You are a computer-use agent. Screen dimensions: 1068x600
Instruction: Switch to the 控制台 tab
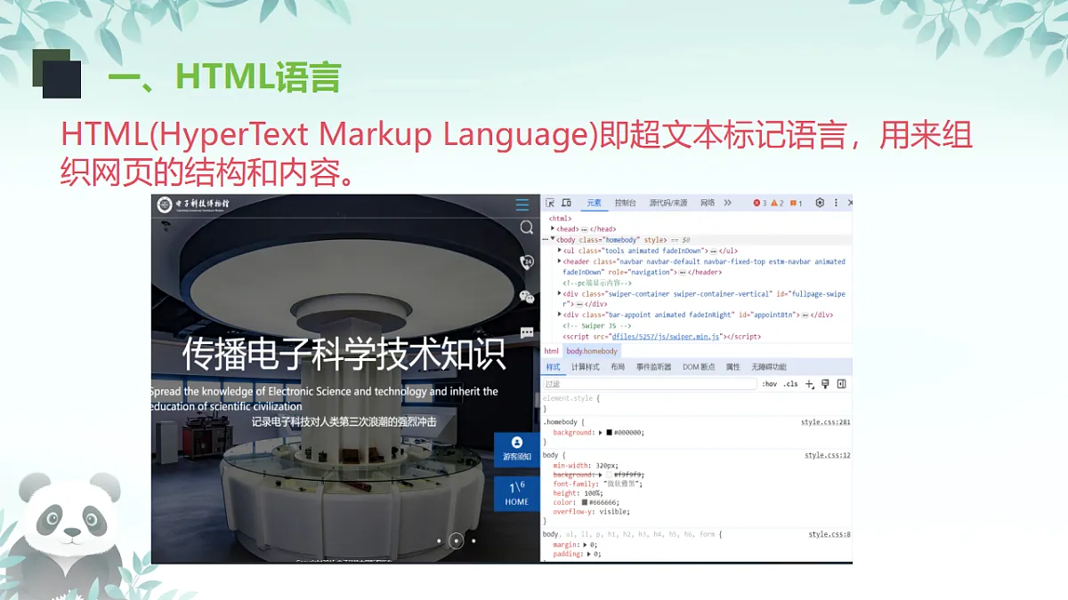coord(626,203)
